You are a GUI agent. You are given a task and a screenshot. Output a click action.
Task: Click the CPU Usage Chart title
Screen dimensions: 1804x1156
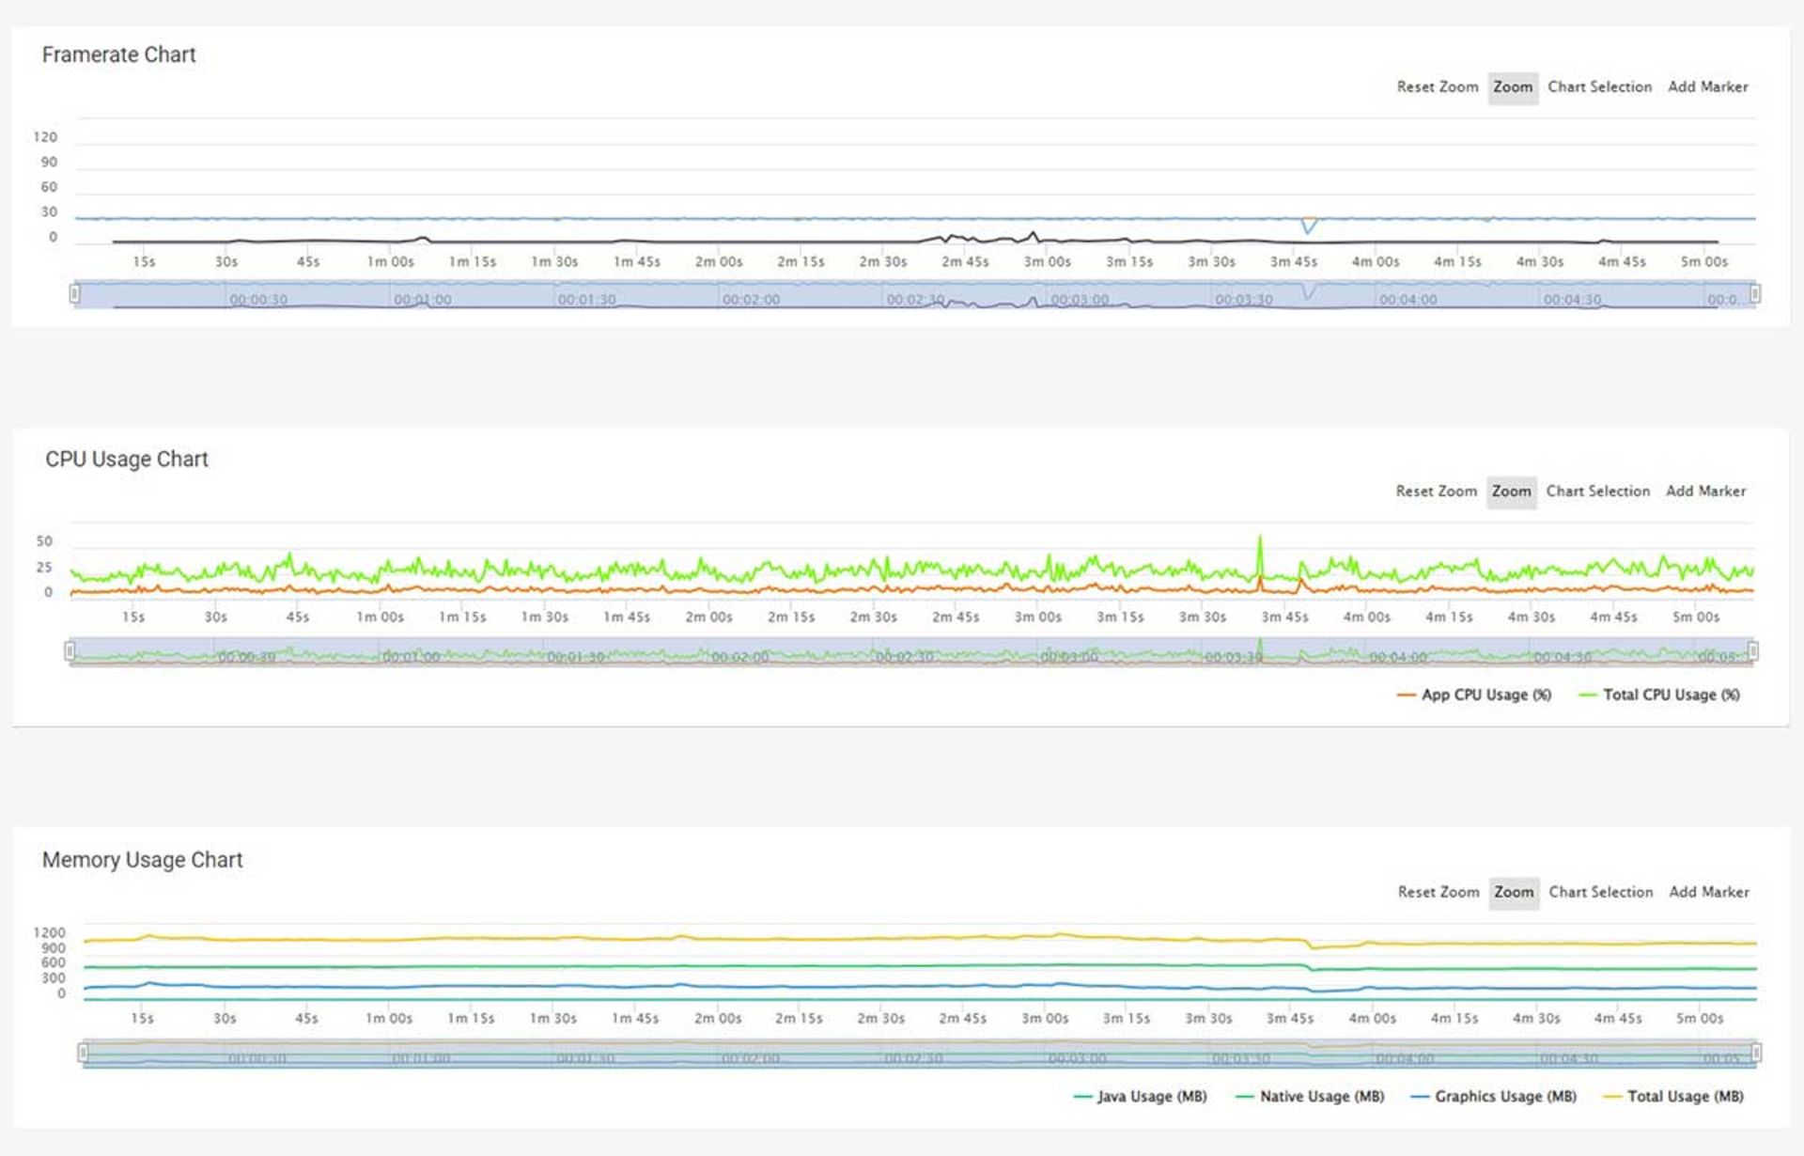(x=127, y=459)
